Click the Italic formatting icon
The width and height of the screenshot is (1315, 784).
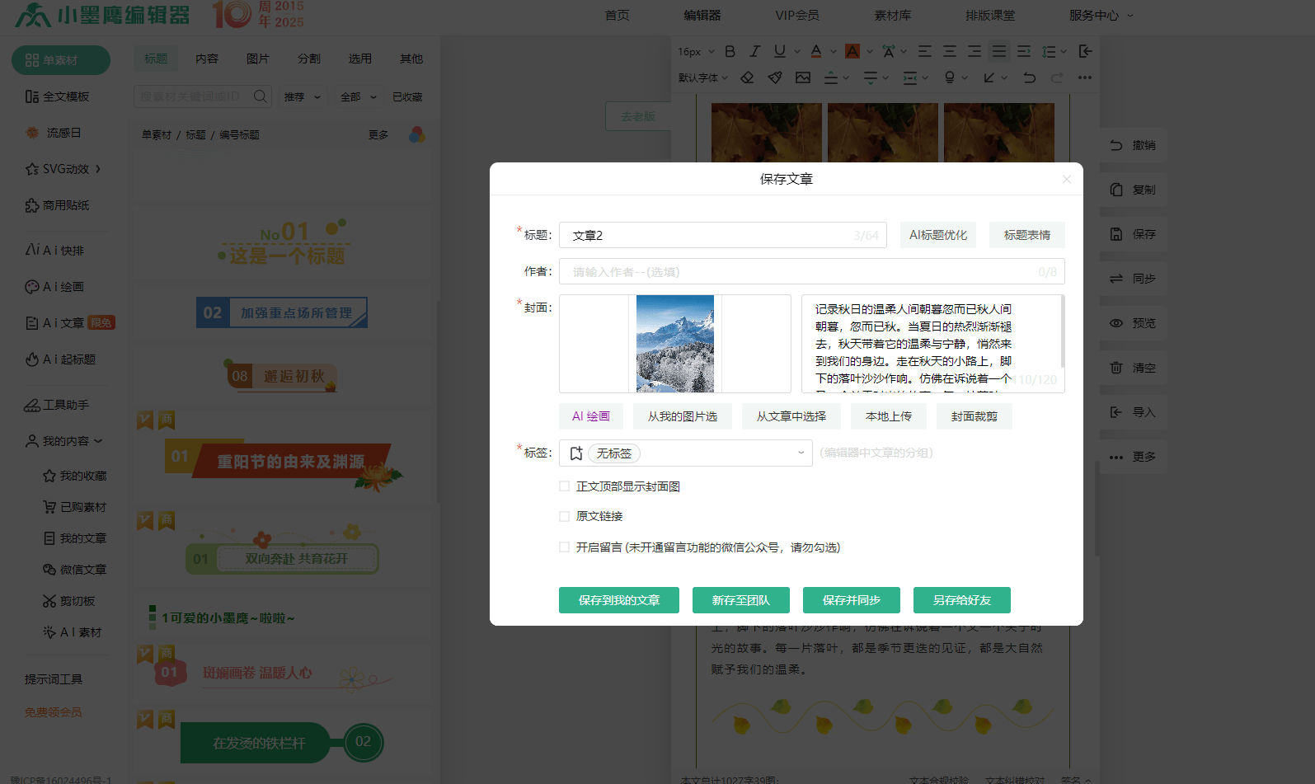[x=754, y=51]
